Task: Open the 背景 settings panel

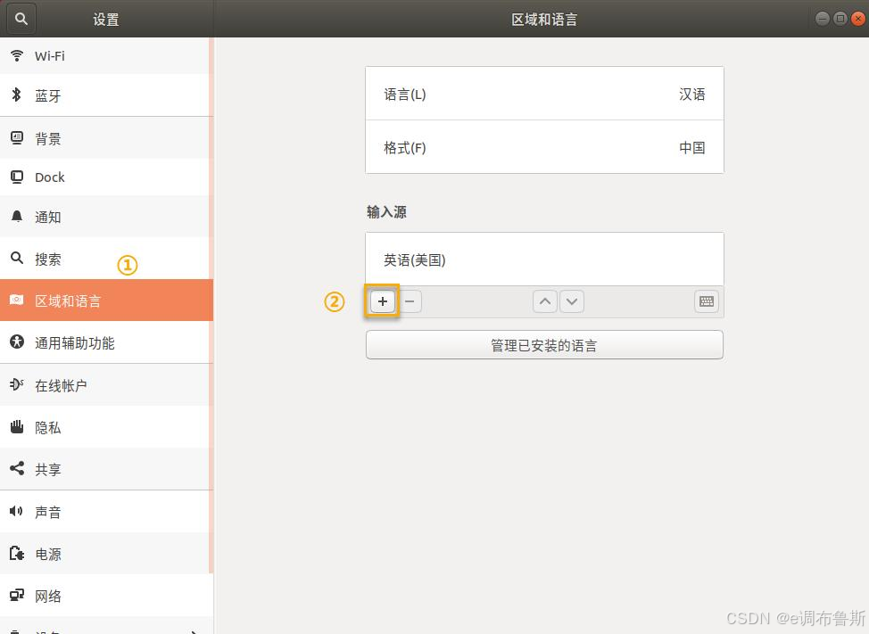Action: [x=104, y=138]
